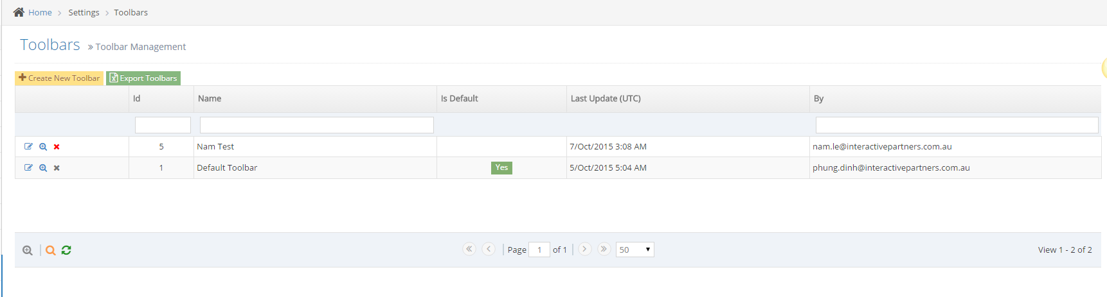Click the page number input box
This screenshot has height=297, width=1107.
539,250
